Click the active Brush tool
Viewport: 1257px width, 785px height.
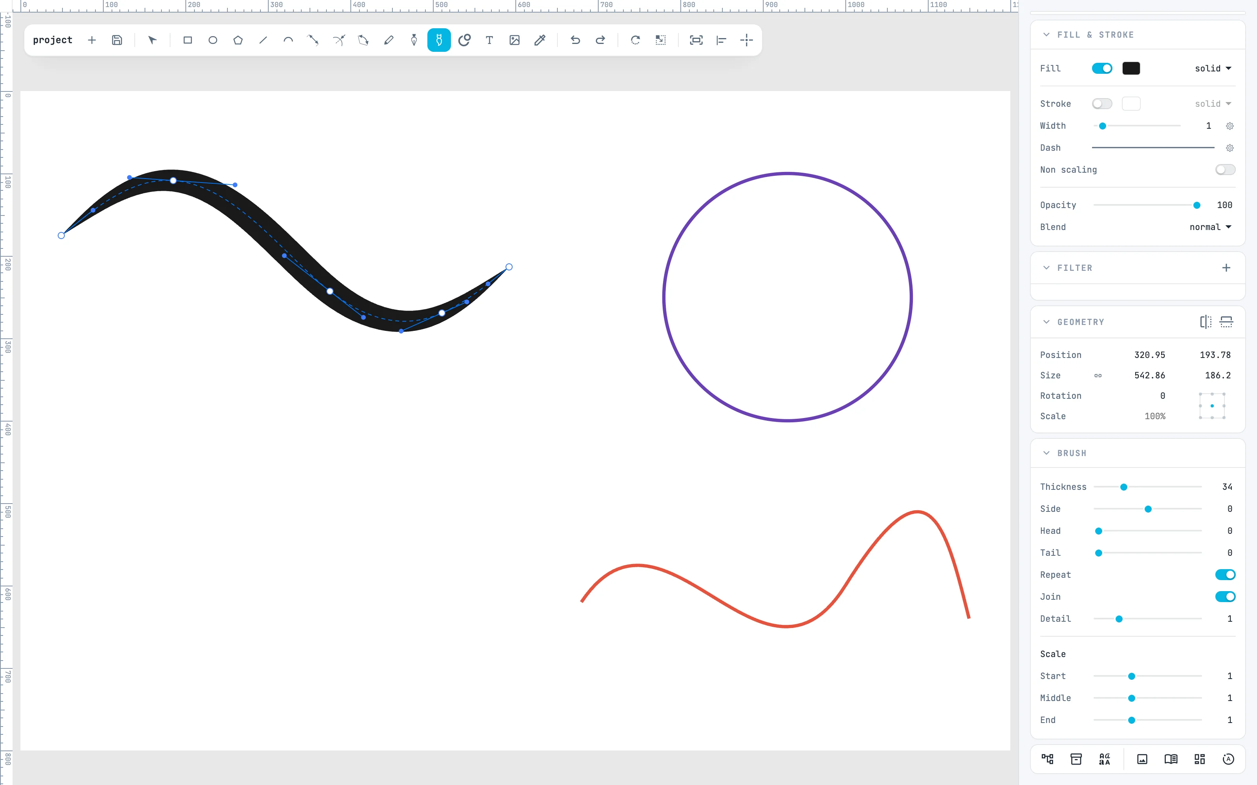(439, 40)
